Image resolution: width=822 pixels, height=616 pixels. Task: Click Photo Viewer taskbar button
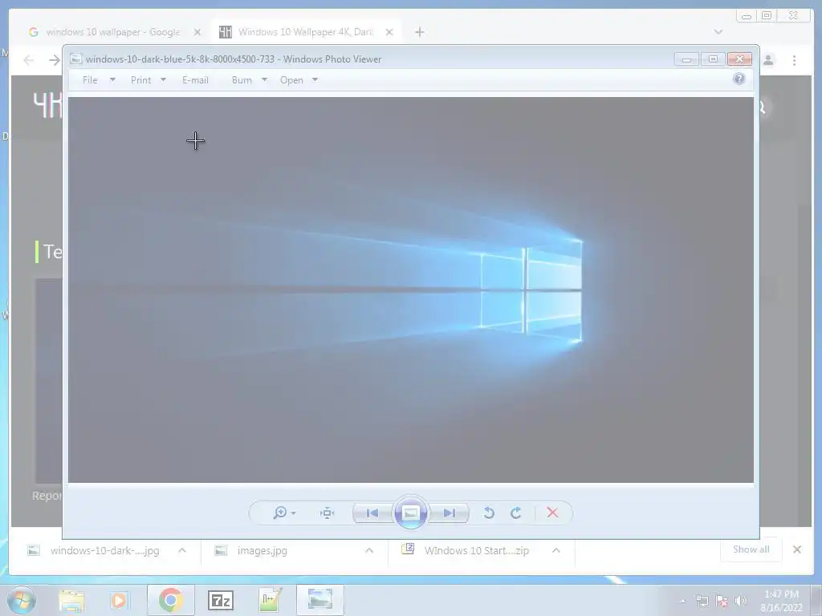point(319,600)
